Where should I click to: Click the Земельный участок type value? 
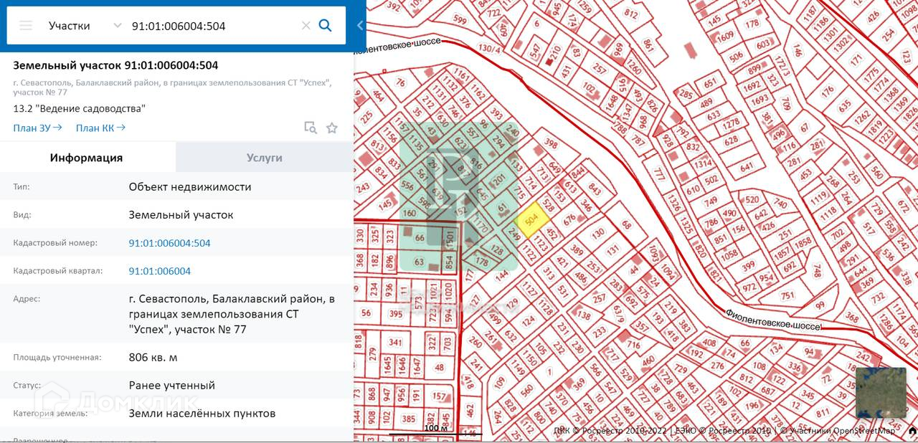click(181, 214)
